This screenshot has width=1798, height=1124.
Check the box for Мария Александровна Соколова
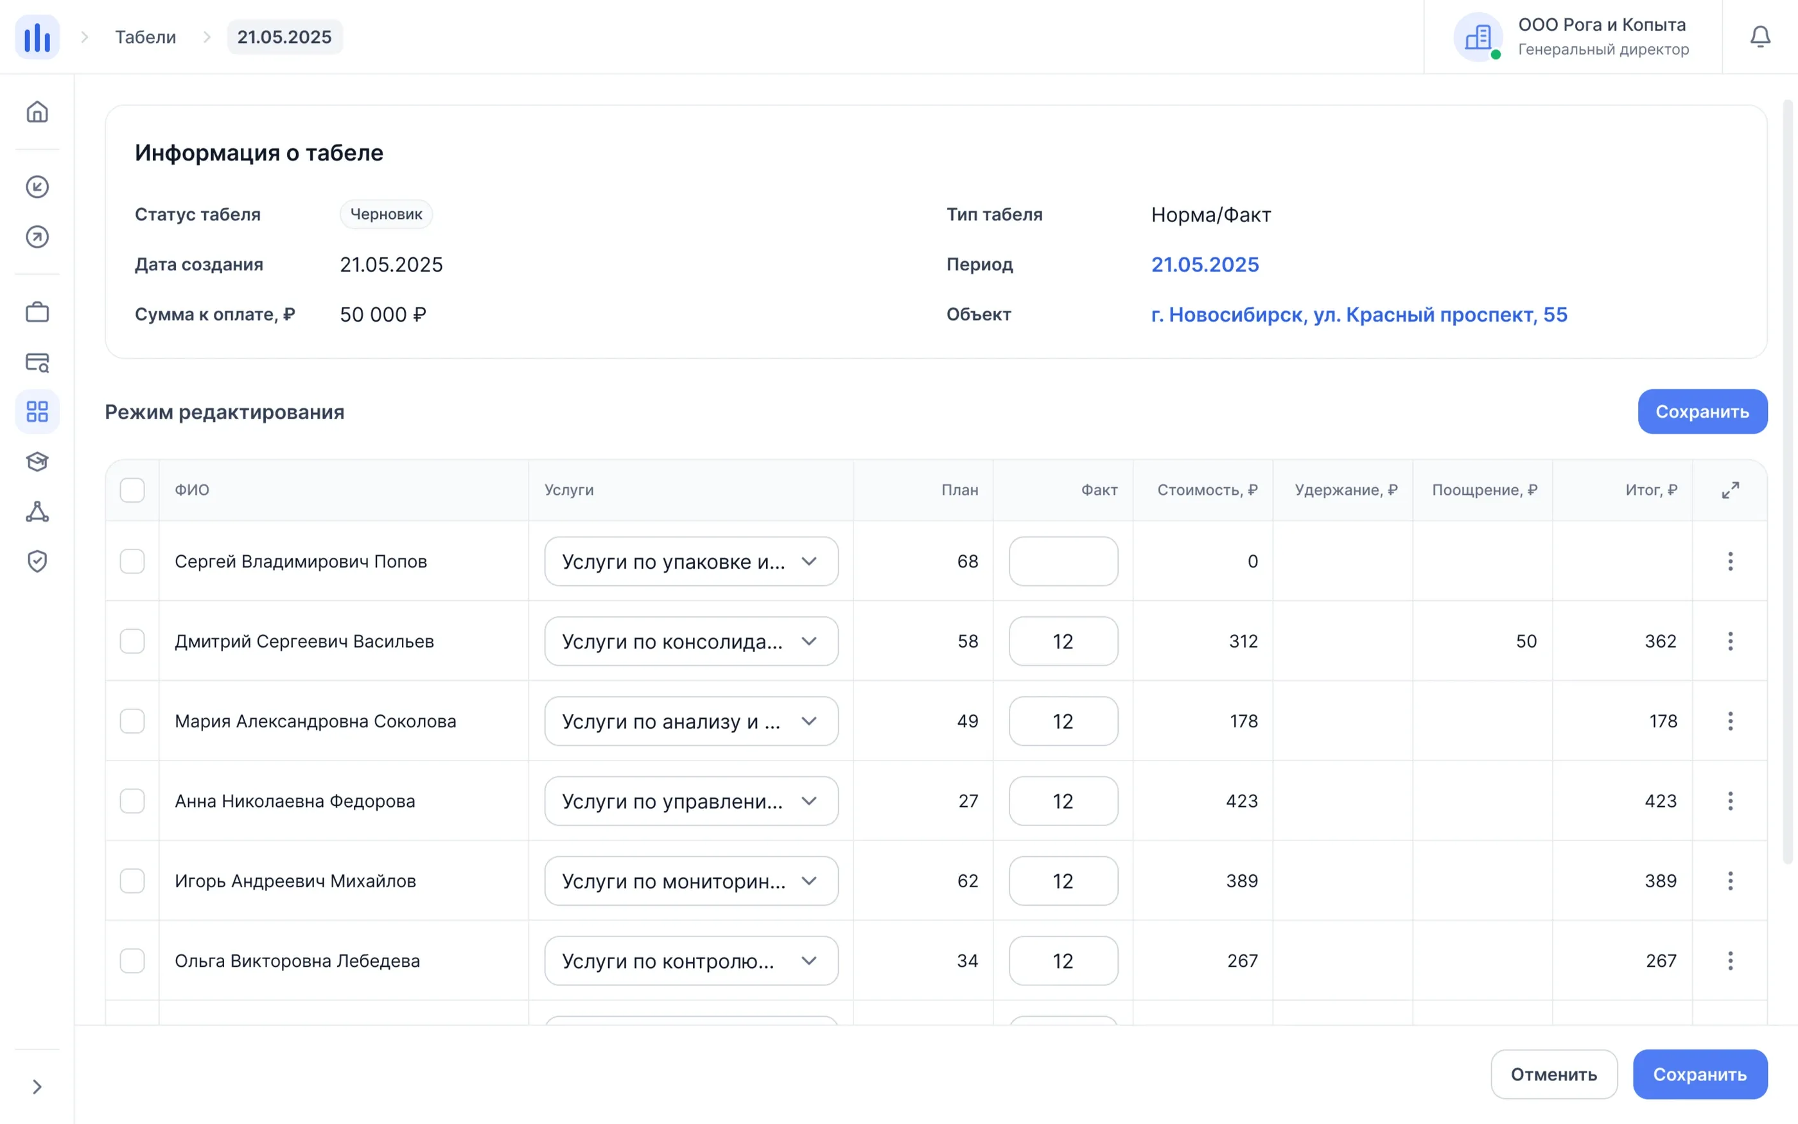pyautogui.click(x=132, y=721)
